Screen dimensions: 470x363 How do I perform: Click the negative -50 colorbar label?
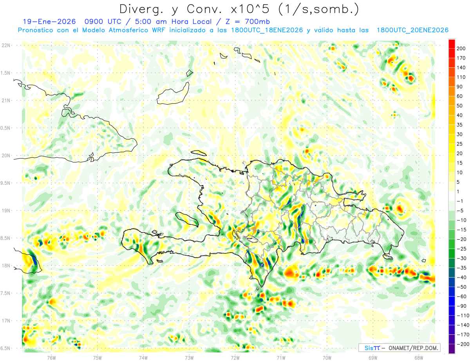click(x=463, y=287)
